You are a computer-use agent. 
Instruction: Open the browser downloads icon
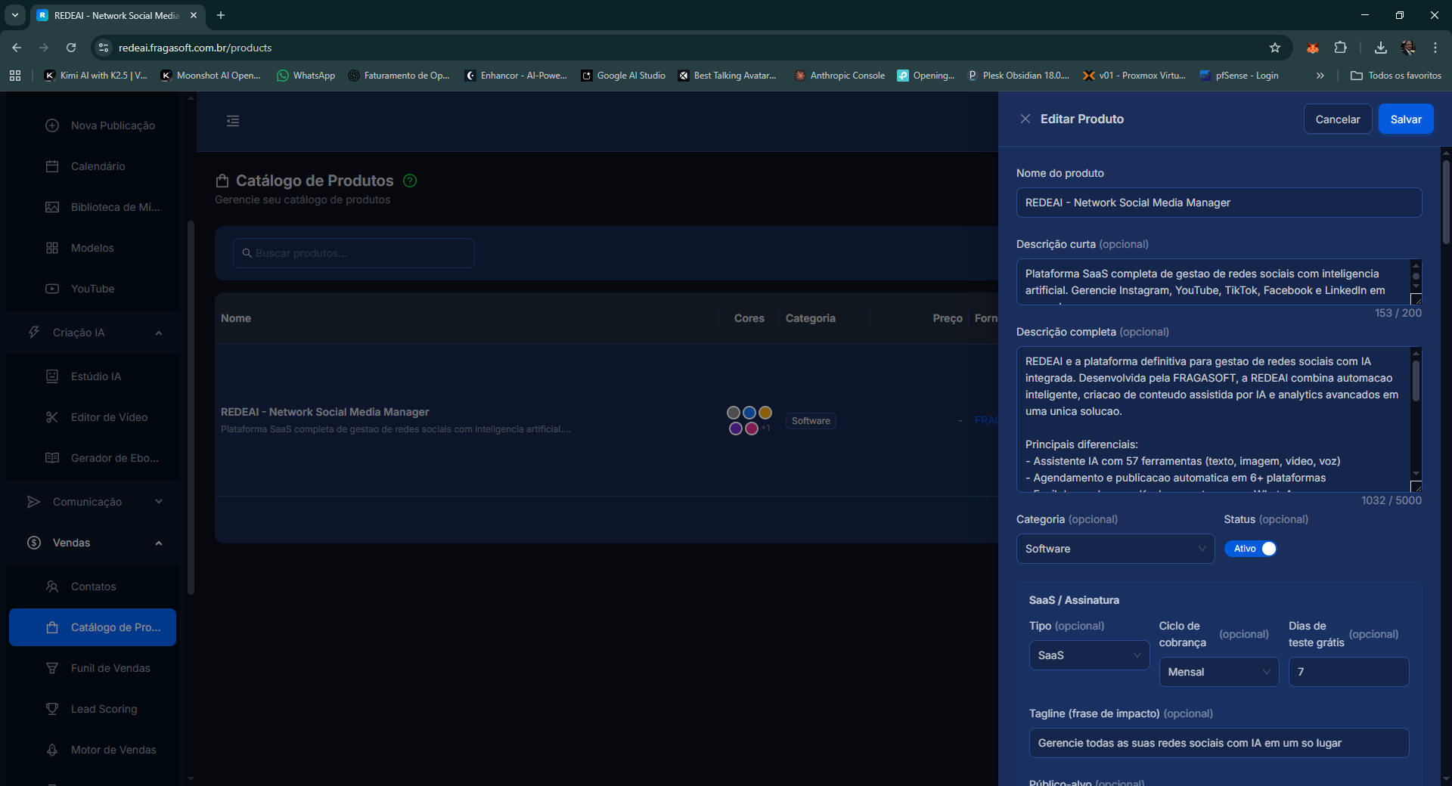[1381, 48]
